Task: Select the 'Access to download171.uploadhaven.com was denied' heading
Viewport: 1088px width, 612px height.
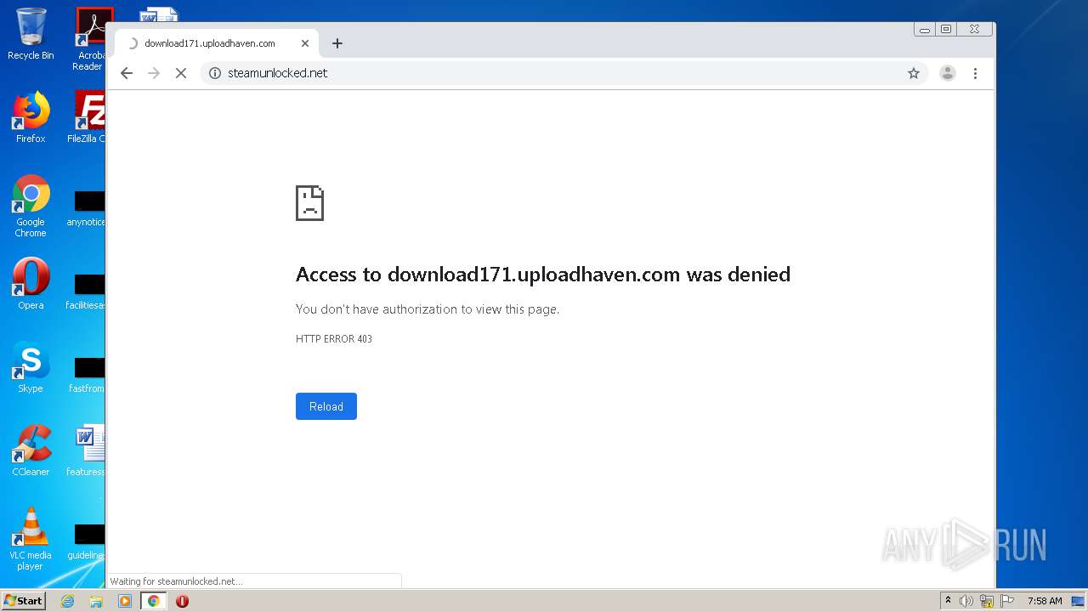Action: tap(543, 275)
